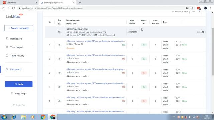Open Tasks history in sidebar
Image resolution: width=214 pixels, height=120 pixels.
coord(17,56)
